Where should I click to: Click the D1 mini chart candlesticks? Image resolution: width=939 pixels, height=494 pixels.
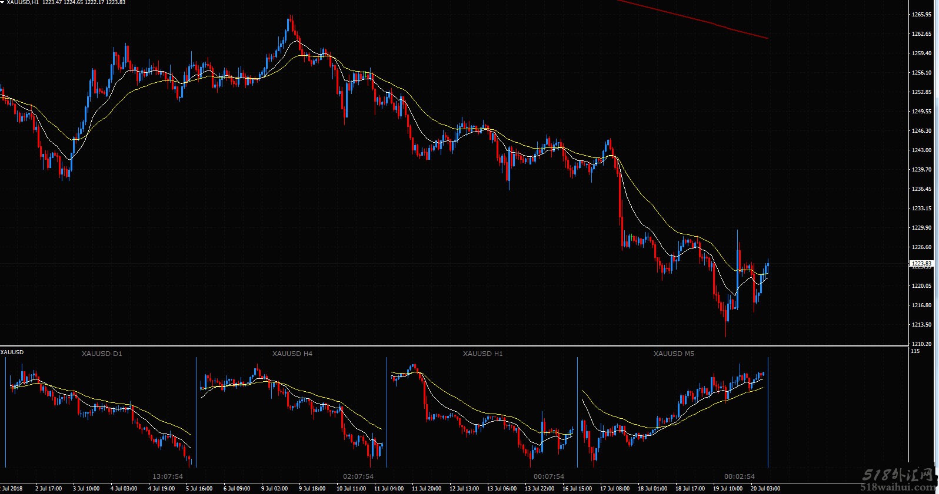pos(101,414)
